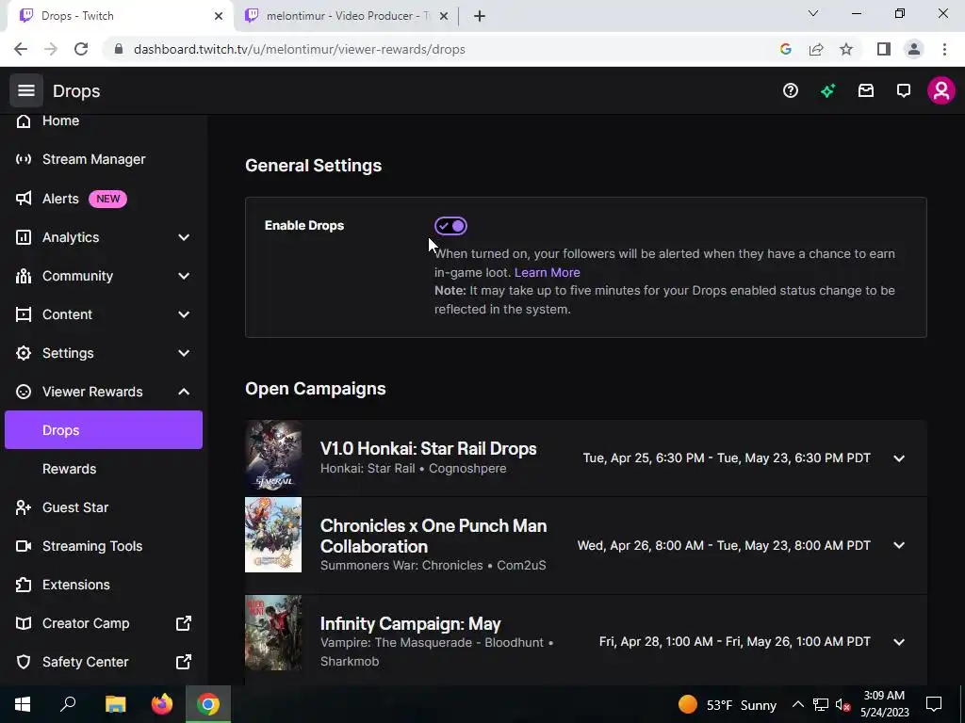The width and height of the screenshot is (965, 723).
Task: Click the Chronicles x One Punch Man Collaboration title
Action: [433, 536]
